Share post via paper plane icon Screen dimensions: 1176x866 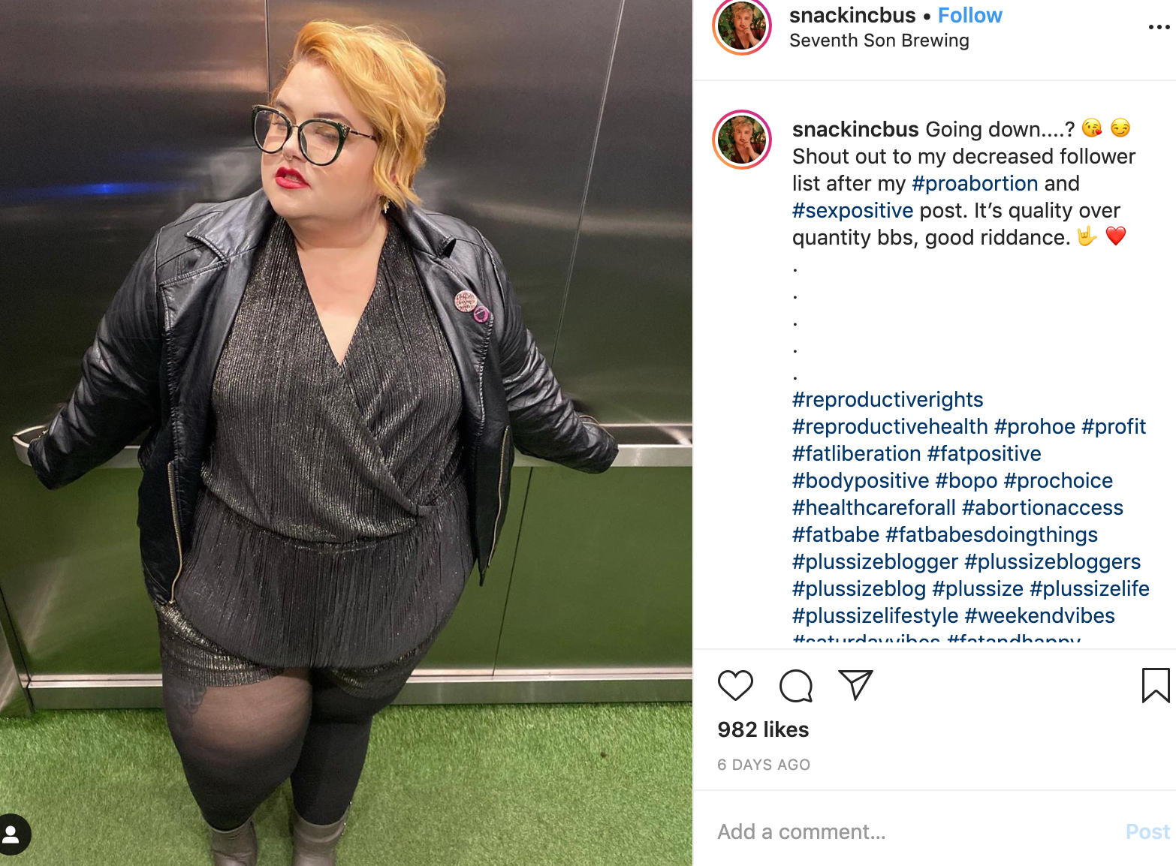click(855, 684)
